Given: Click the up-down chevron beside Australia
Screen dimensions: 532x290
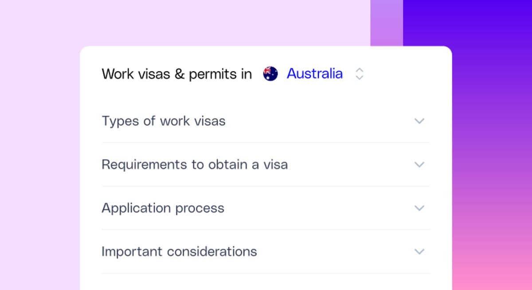Looking at the screenshot, I should click(359, 73).
